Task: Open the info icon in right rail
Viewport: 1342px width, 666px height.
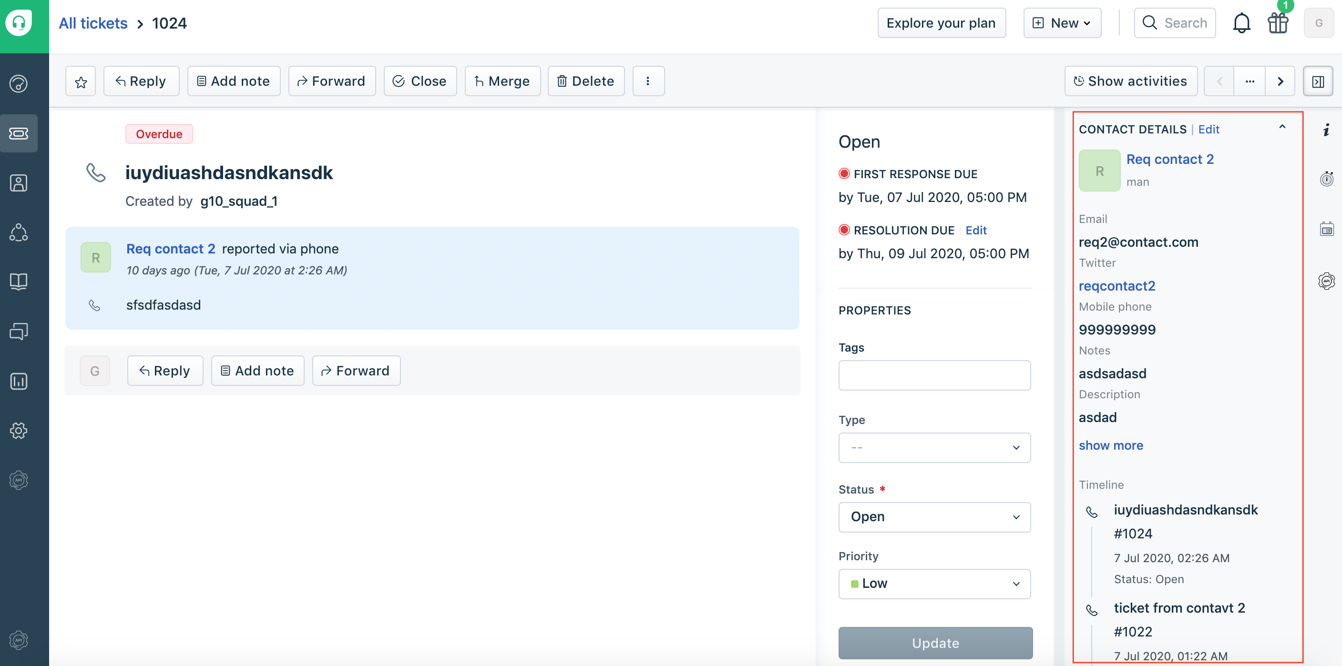Action: coord(1326,129)
